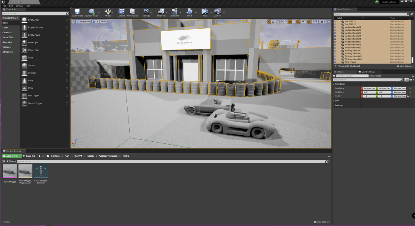This screenshot has width=415, height=226.
Task: Toggle visibility of Tire_Wall111 actor
Action: coord(335,21)
